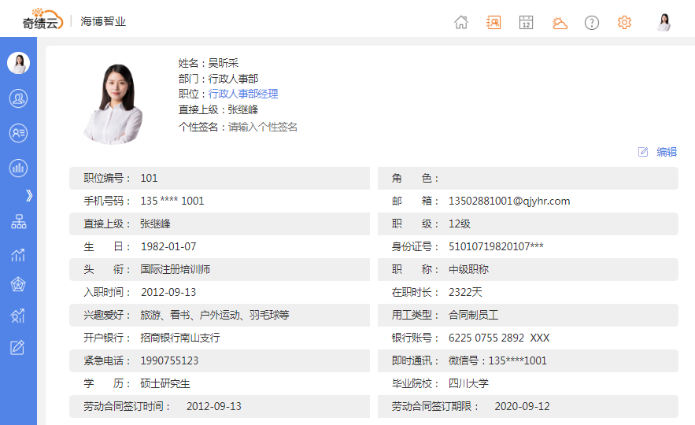Open organization chart icon in sidebar
This screenshot has height=425, width=695.
tap(18, 222)
